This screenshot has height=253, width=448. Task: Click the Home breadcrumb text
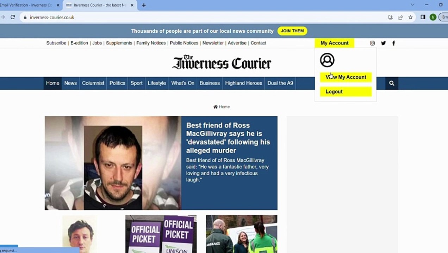(x=224, y=107)
